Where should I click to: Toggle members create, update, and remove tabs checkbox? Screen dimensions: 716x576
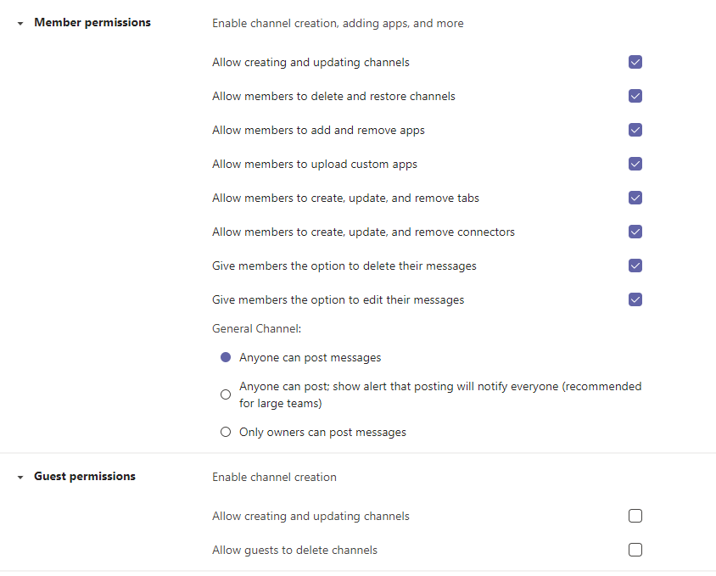tap(635, 198)
